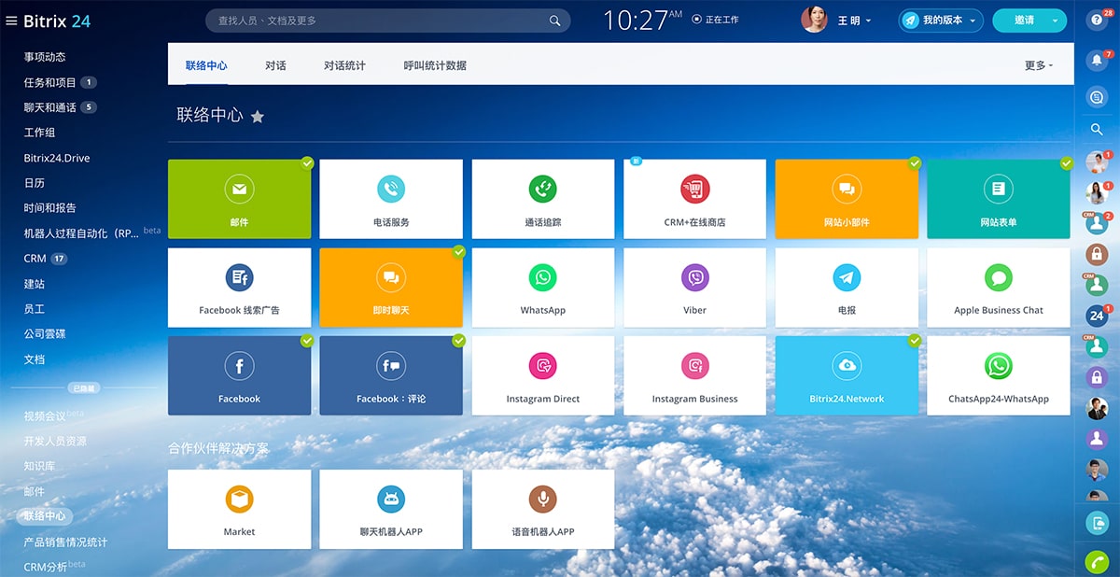Open the 网站小部件 website widget tile
Viewport: 1120px width, 577px height.
[x=847, y=199]
